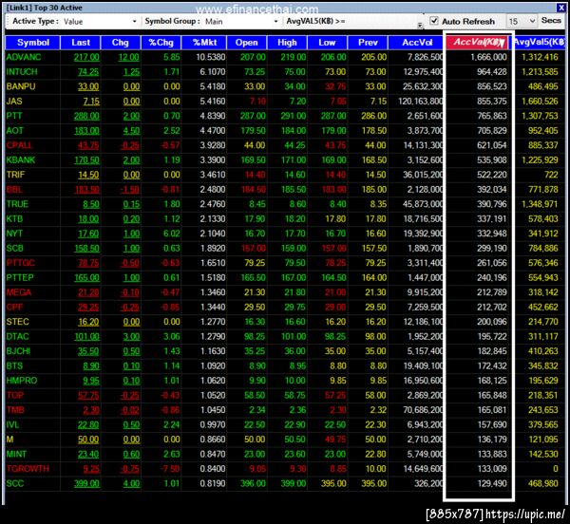
Task: Select the BBL symbol
Action: pos(14,189)
